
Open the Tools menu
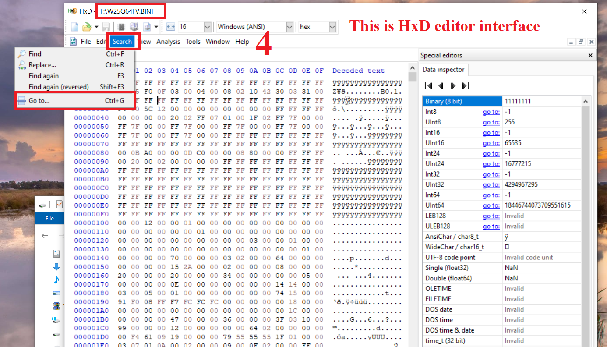pyautogui.click(x=193, y=42)
